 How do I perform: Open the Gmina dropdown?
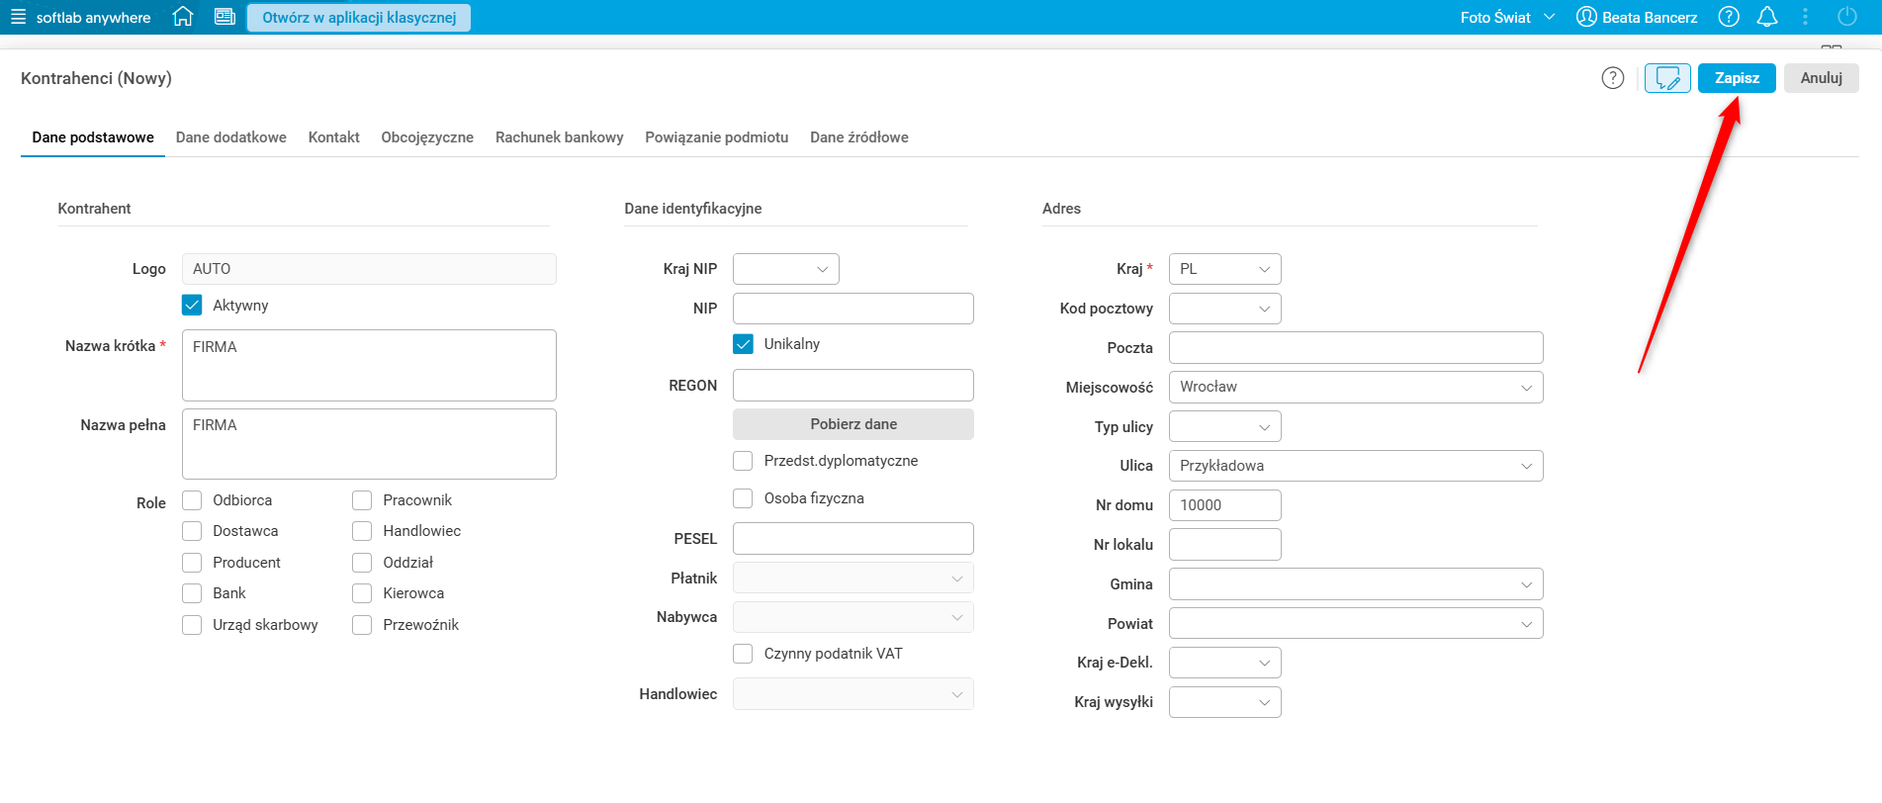1356,584
